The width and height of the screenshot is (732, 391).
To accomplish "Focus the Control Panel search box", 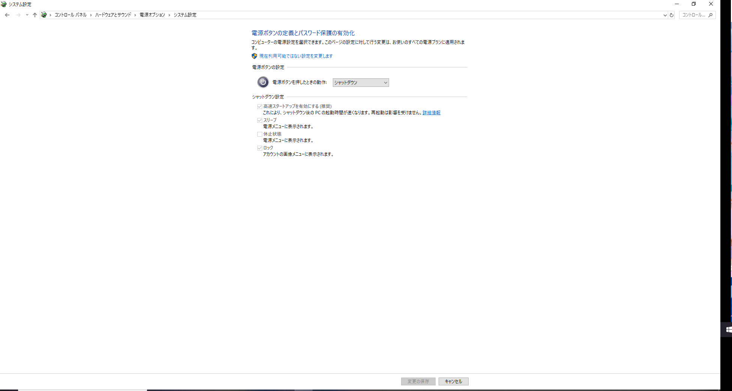I will pos(697,15).
